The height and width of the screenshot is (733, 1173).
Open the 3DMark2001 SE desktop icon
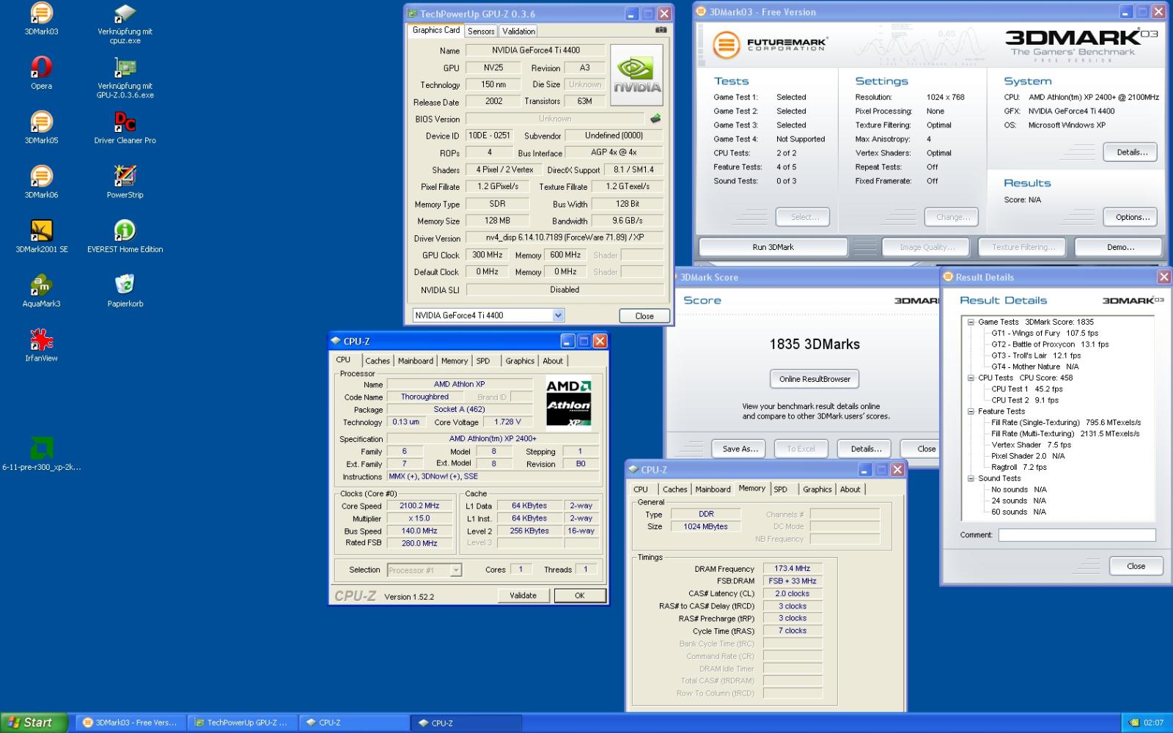(x=41, y=236)
